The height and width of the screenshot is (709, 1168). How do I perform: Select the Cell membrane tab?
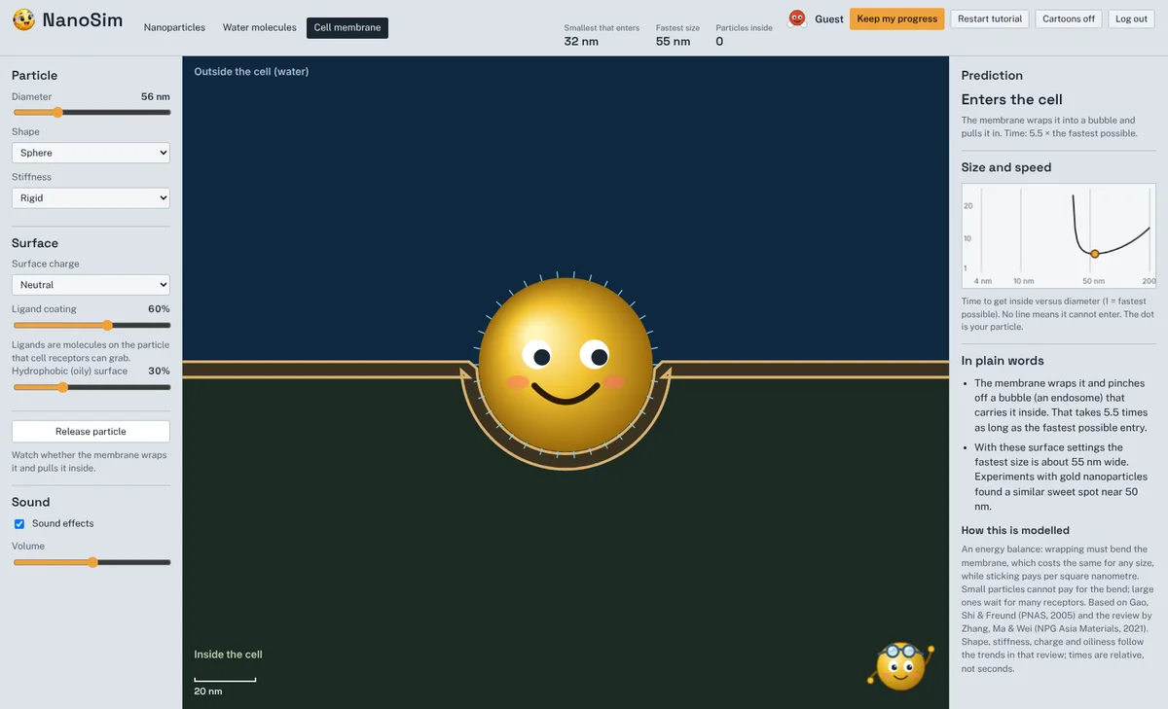[347, 28]
